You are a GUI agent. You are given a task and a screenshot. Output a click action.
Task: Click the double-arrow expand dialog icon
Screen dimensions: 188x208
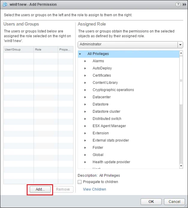184,5
